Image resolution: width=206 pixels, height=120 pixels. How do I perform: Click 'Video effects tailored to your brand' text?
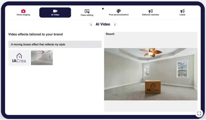click(x=35, y=34)
